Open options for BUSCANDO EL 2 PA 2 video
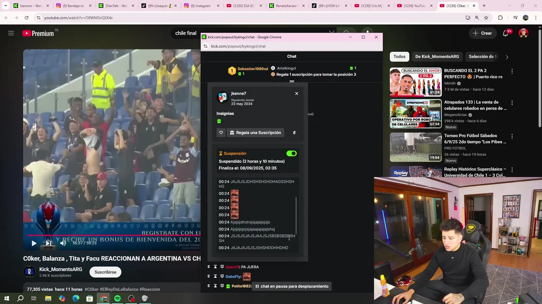542x304 pixels. point(512,71)
